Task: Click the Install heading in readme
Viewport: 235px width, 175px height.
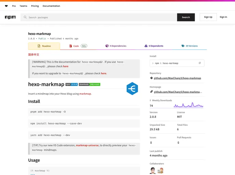Action: (34, 102)
